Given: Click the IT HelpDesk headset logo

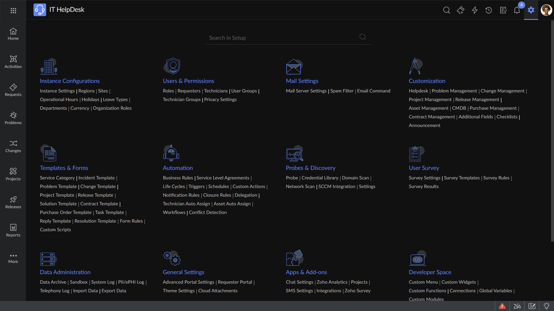Looking at the screenshot, I should click(x=40, y=10).
